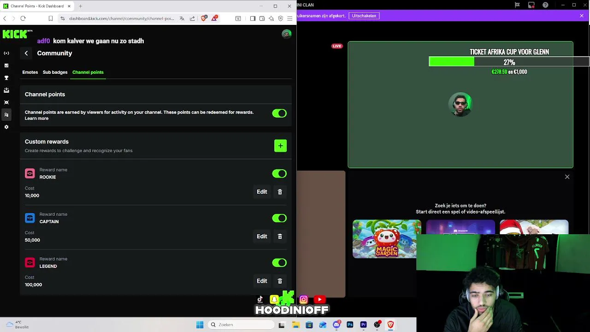Open OBS from the taskbar
Screen dimensions: 590x332
click(377, 325)
